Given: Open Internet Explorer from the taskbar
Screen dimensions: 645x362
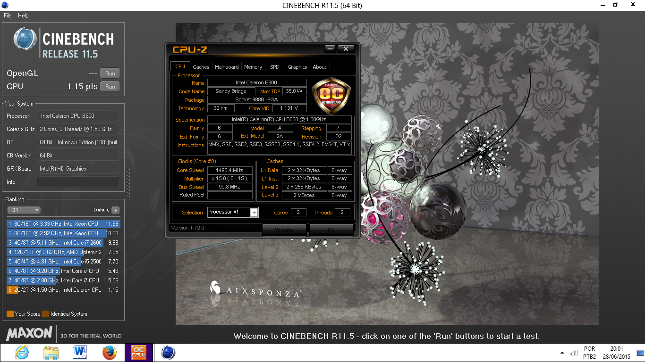Looking at the screenshot, I should tap(22, 352).
